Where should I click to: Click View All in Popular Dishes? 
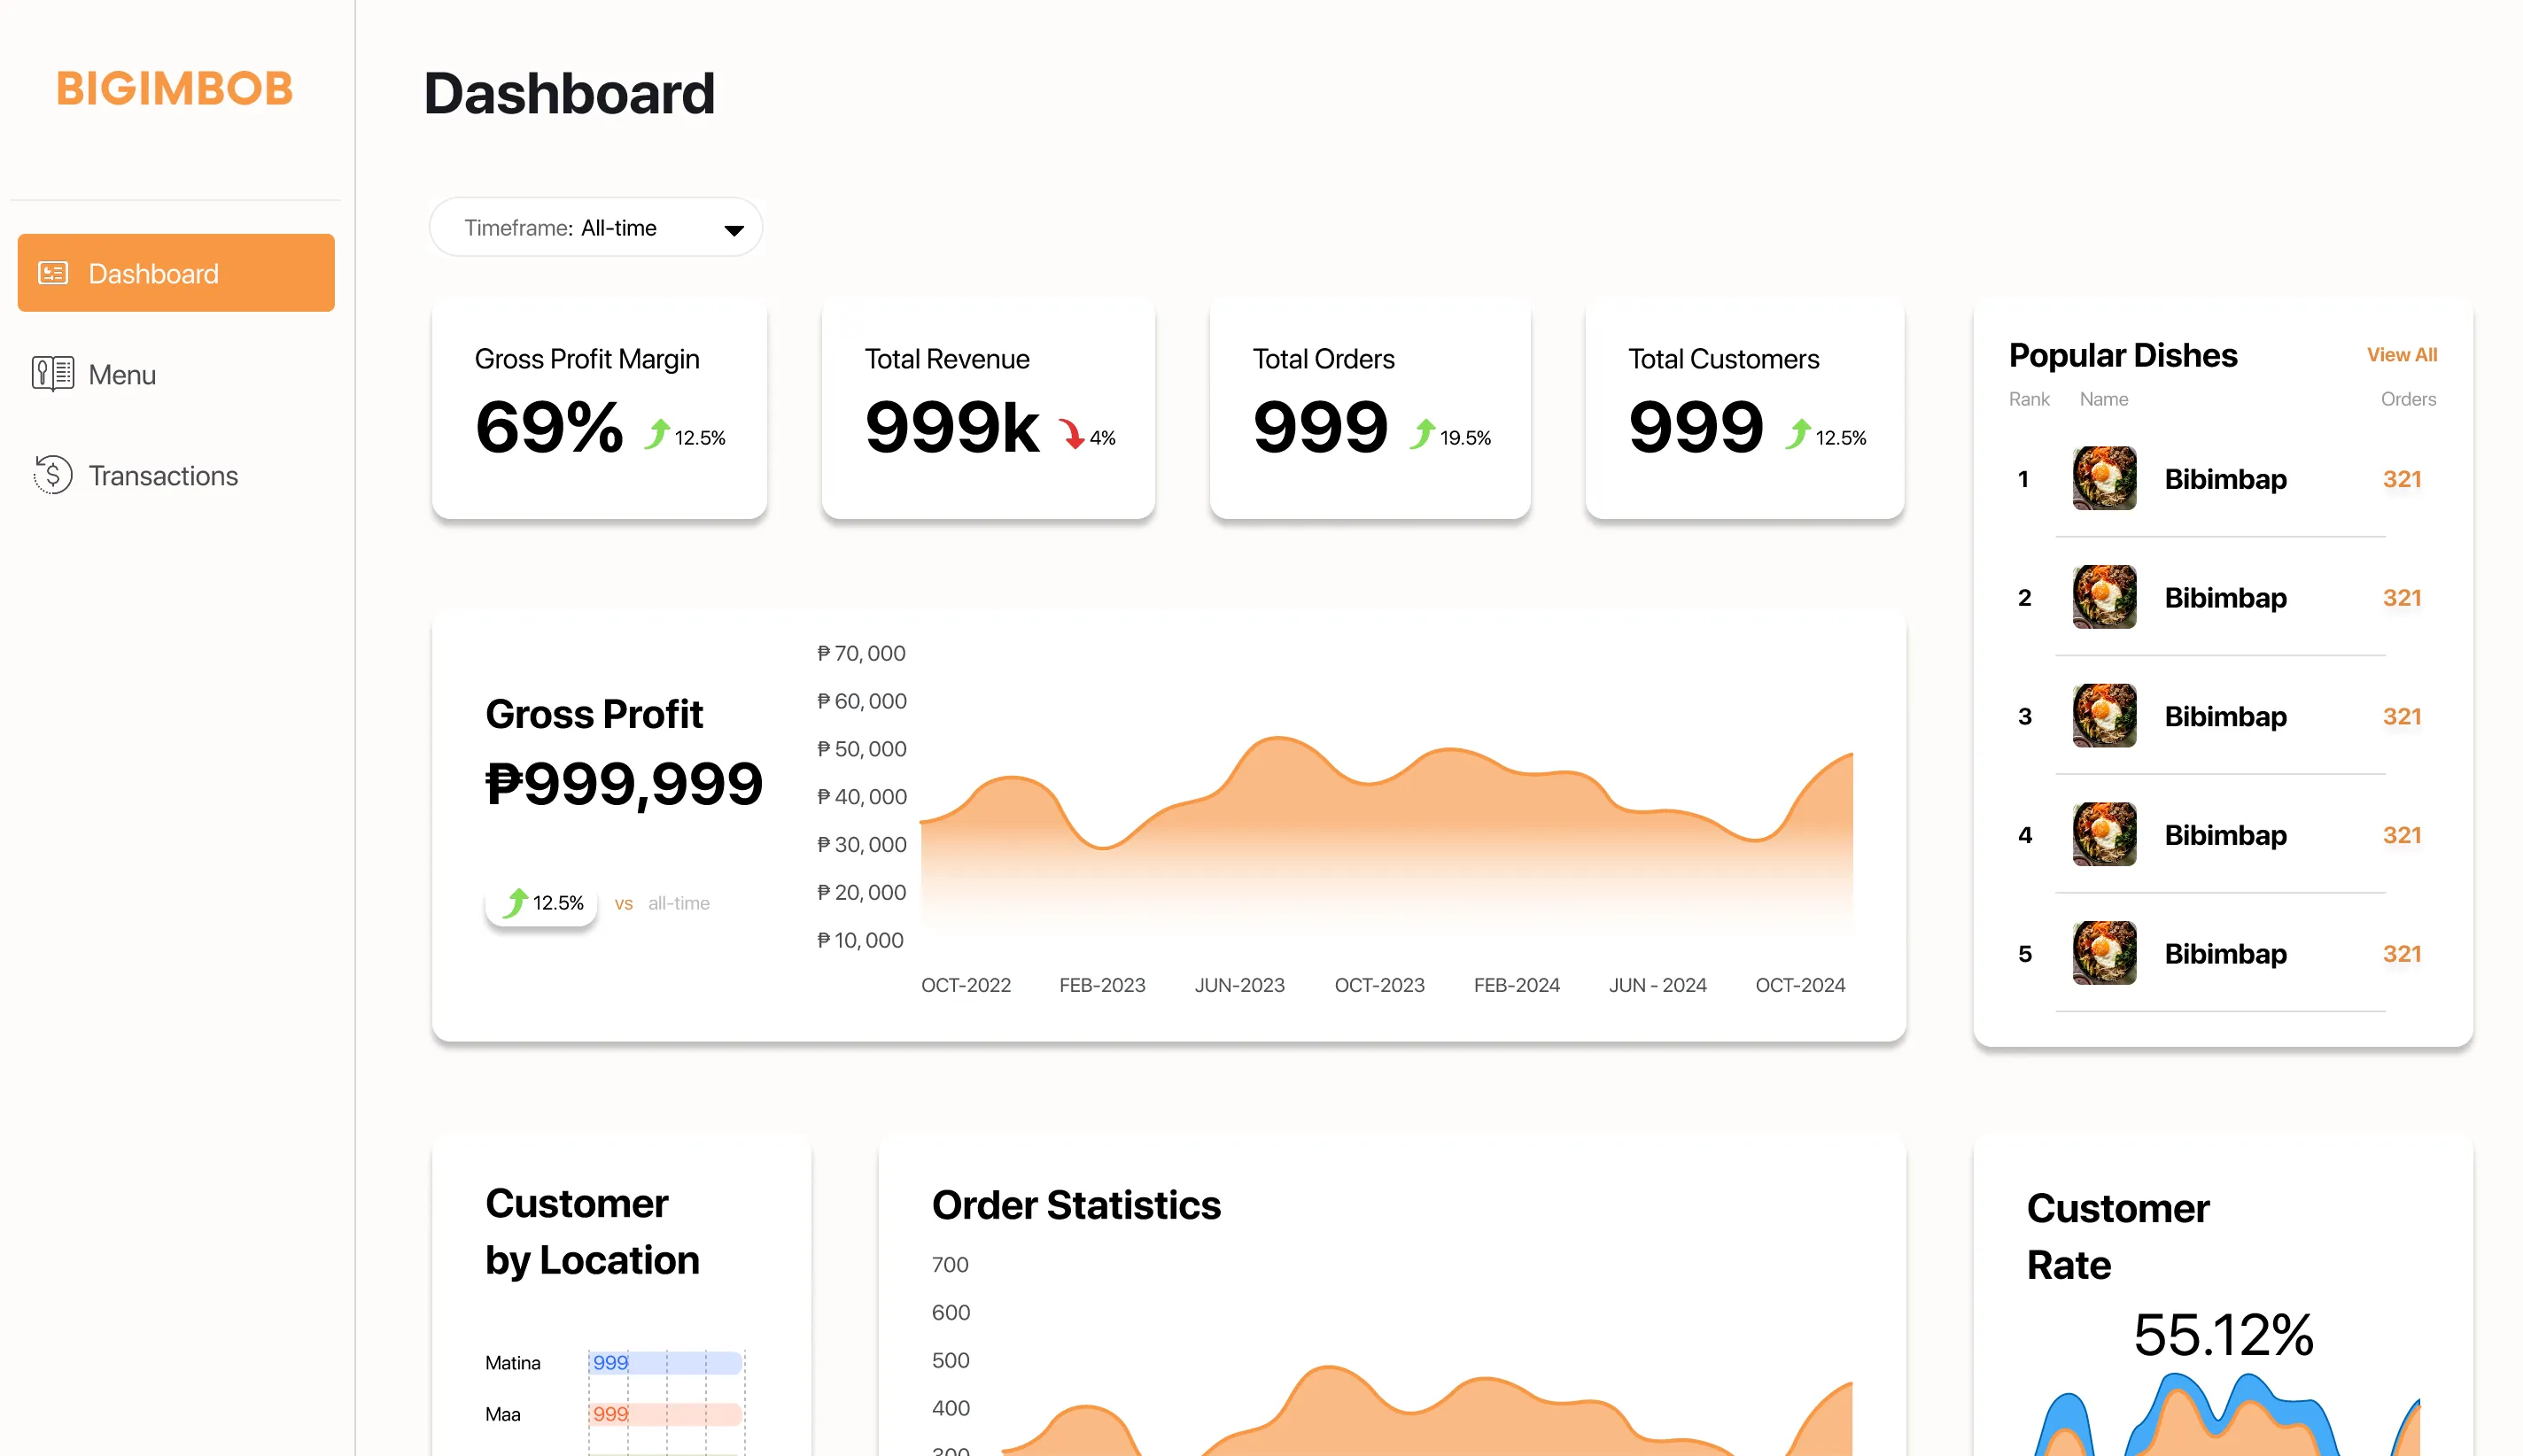(x=2401, y=355)
